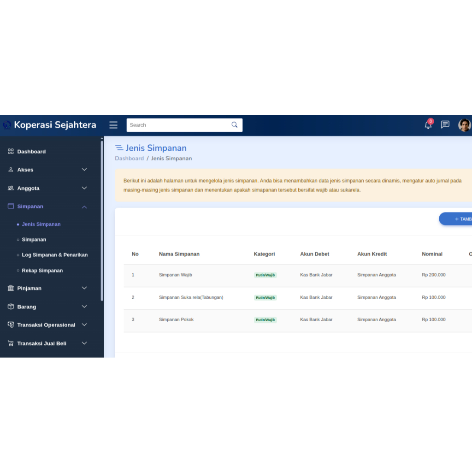Open the Log Simpanan & Penarikan submenu item
This screenshot has width=472, height=472.
pyautogui.click(x=54, y=255)
